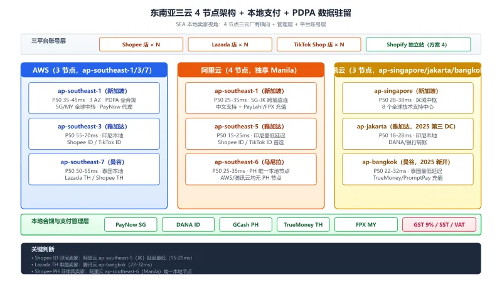Click the text 8 个全球技术支持中心

[407, 107]
